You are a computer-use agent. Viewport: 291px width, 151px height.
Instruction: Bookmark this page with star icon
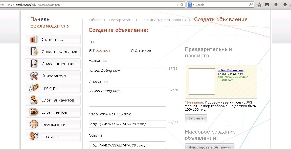click(x=259, y=5)
